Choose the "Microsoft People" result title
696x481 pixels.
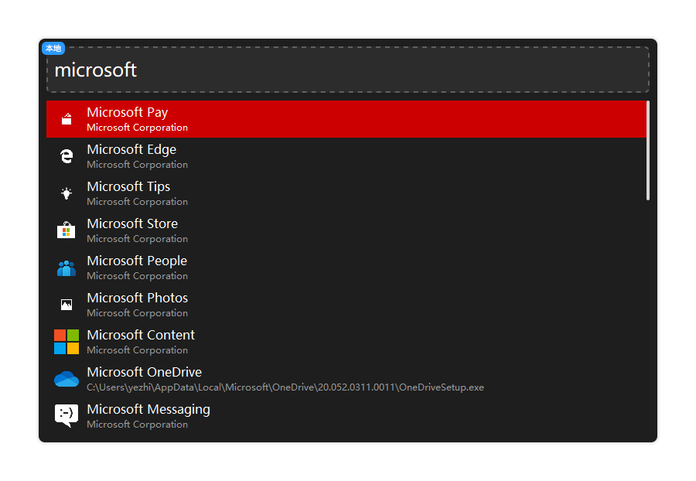pos(137,261)
